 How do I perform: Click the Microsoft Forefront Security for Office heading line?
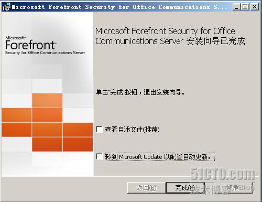click(165, 31)
